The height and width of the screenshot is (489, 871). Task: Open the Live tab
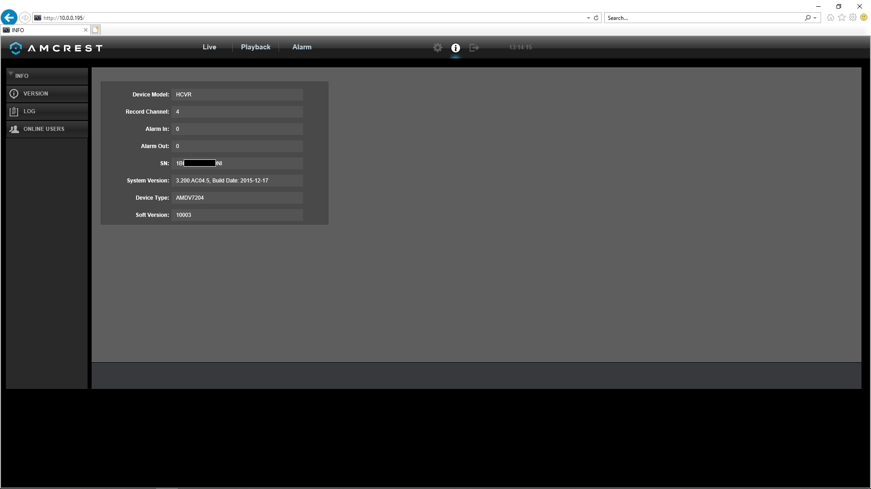pyautogui.click(x=209, y=47)
